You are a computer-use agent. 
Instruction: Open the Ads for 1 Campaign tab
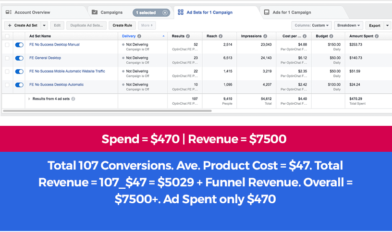point(291,12)
